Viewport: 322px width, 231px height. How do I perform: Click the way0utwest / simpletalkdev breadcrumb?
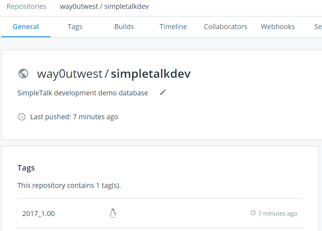click(x=104, y=7)
